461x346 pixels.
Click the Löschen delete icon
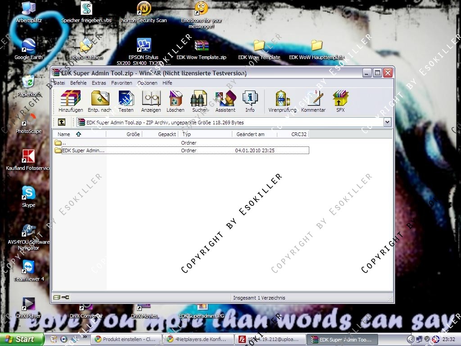pos(175,101)
